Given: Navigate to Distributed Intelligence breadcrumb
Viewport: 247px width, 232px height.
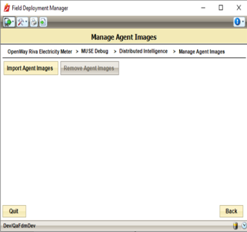Looking at the screenshot, I should tap(143, 51).
